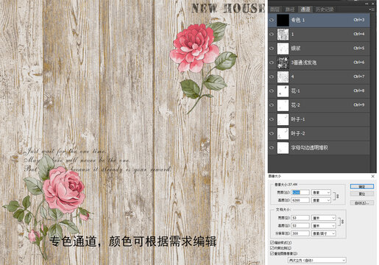Viewport: 379px width, 265px height.
Task: Toggle pixel dimensions chain link icon
Action: point(337,197)
